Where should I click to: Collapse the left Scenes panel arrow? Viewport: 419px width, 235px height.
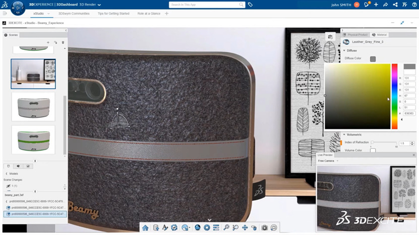[x=66, y=30]
